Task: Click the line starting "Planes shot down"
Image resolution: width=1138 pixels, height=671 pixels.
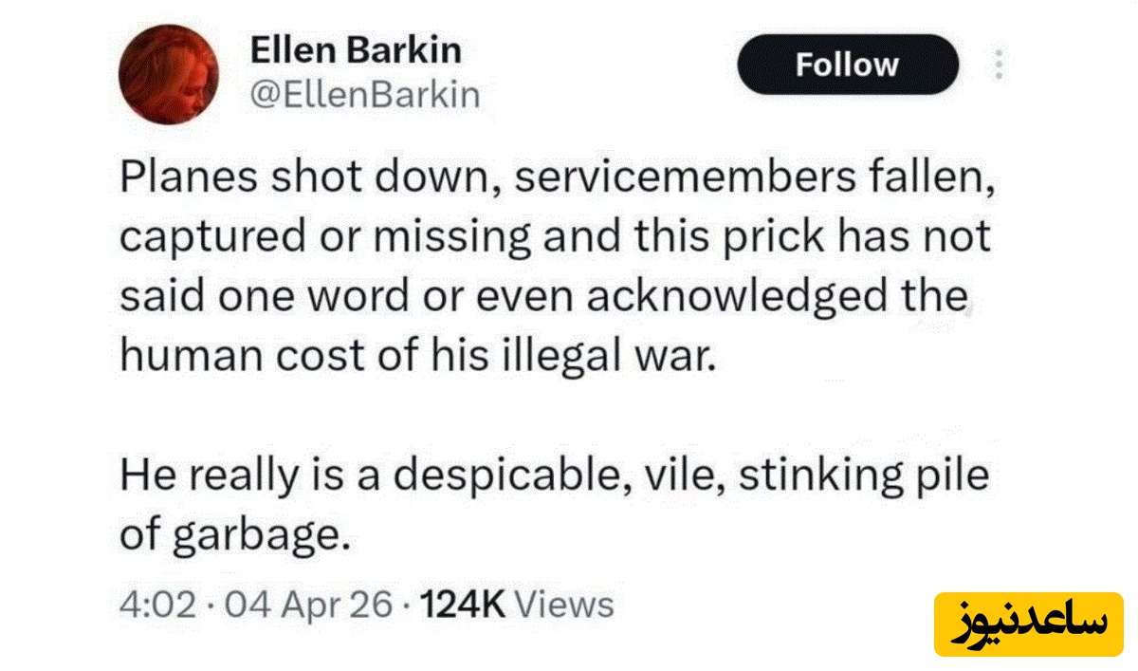Action: pyautogui.click(x=557, y=180)
